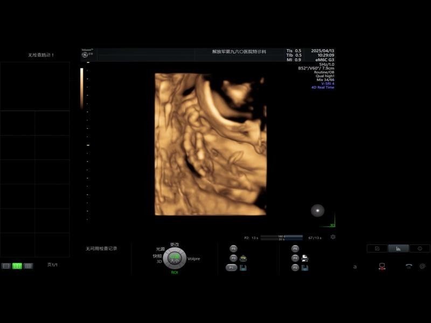Select the 快照 3D trackball function
The height and width of the screenshot is (323, 431).
pos(157,258)
